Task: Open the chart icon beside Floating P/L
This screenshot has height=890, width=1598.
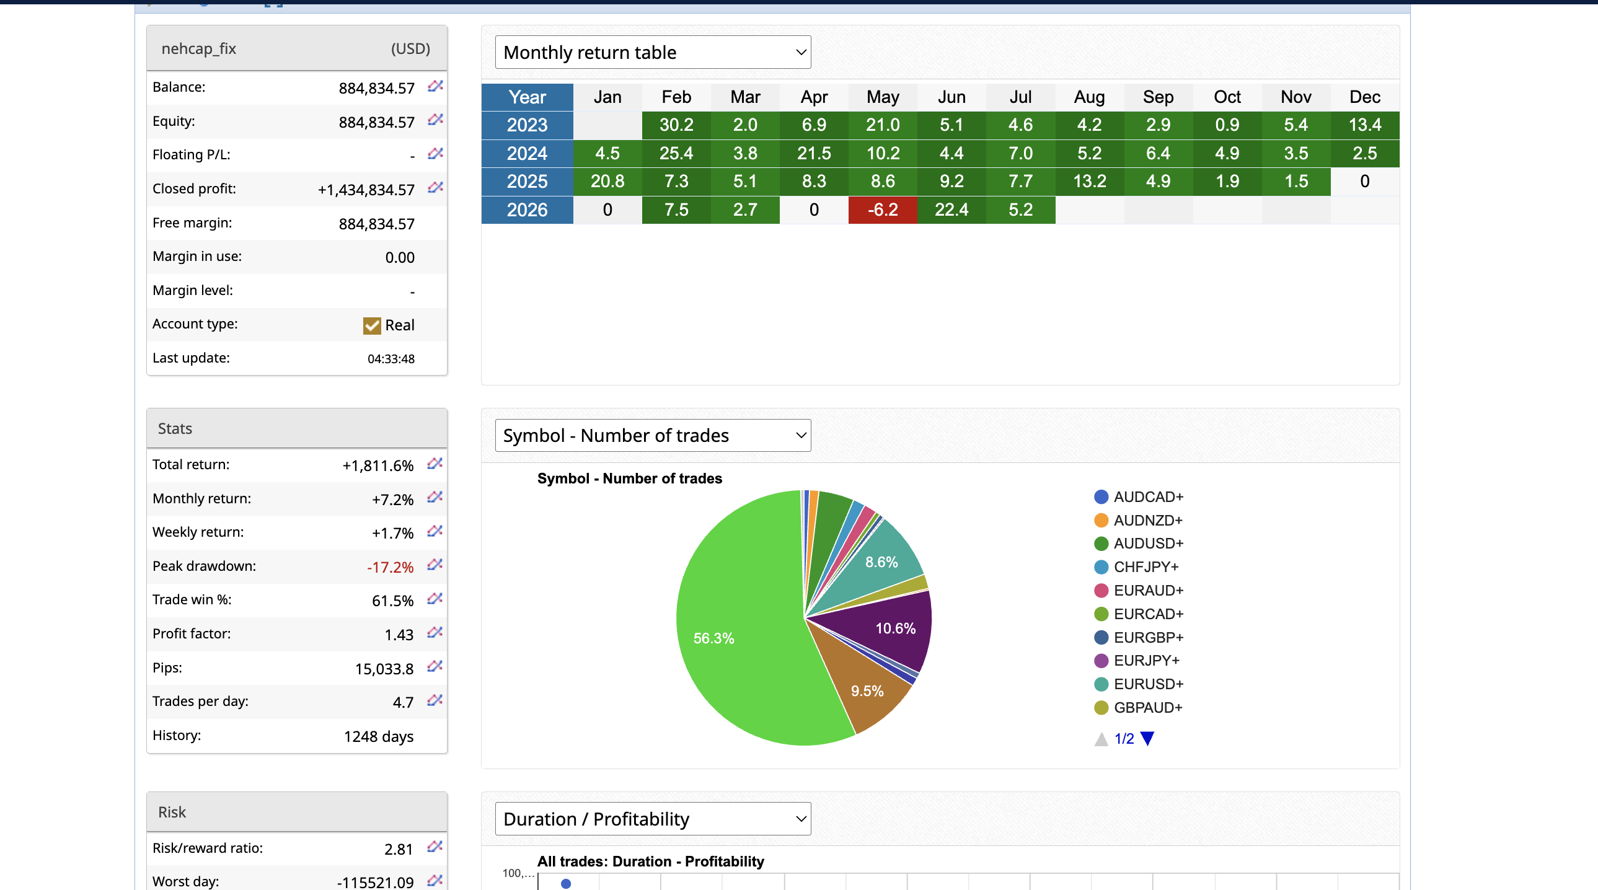Action: [435, 154]
